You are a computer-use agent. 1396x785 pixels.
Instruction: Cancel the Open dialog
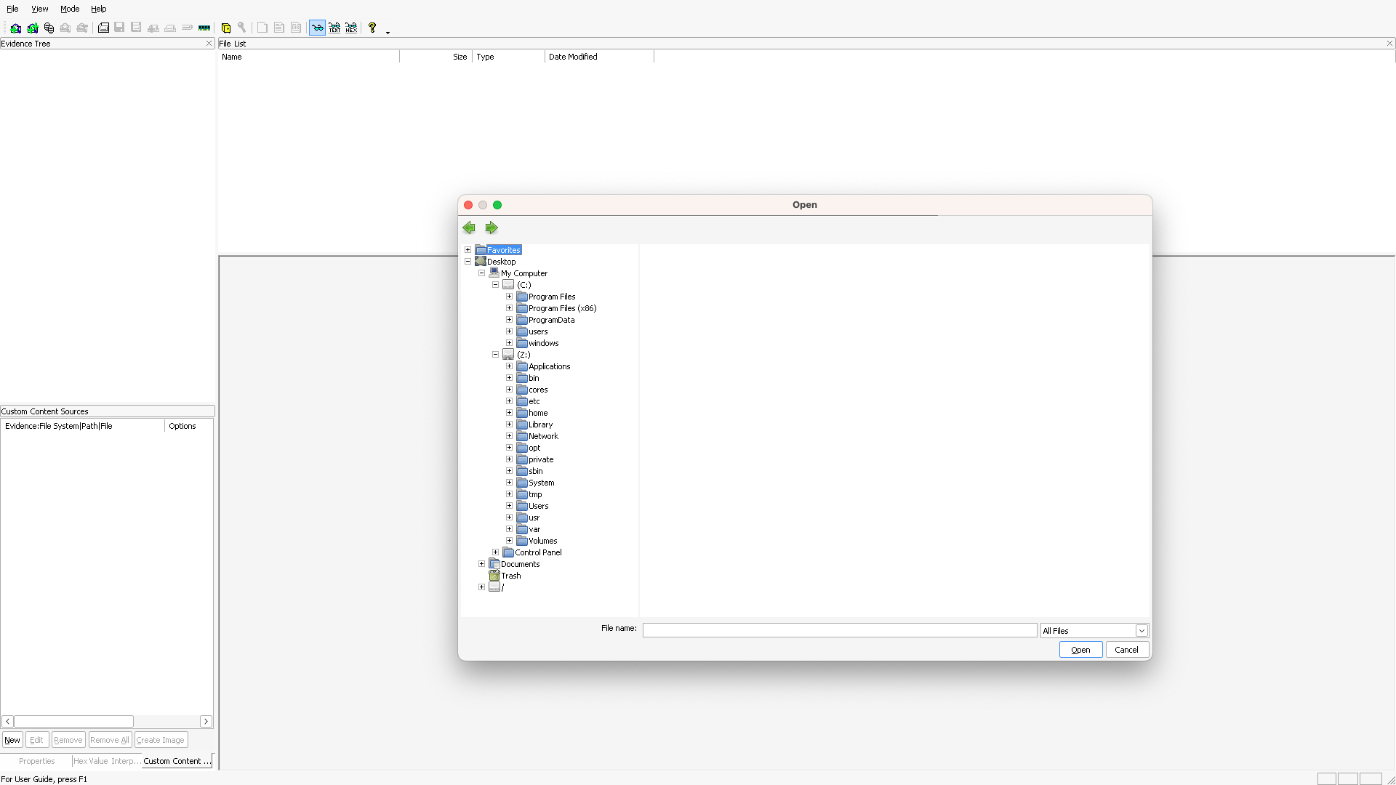[x=1126, y=650]
